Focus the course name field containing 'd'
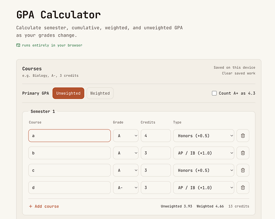275x219 pixels. [x=70, y=187]
